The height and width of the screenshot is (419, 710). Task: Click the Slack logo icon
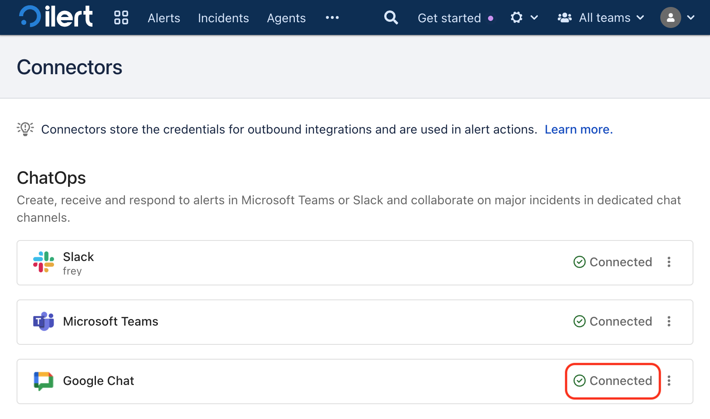[44, 262]
